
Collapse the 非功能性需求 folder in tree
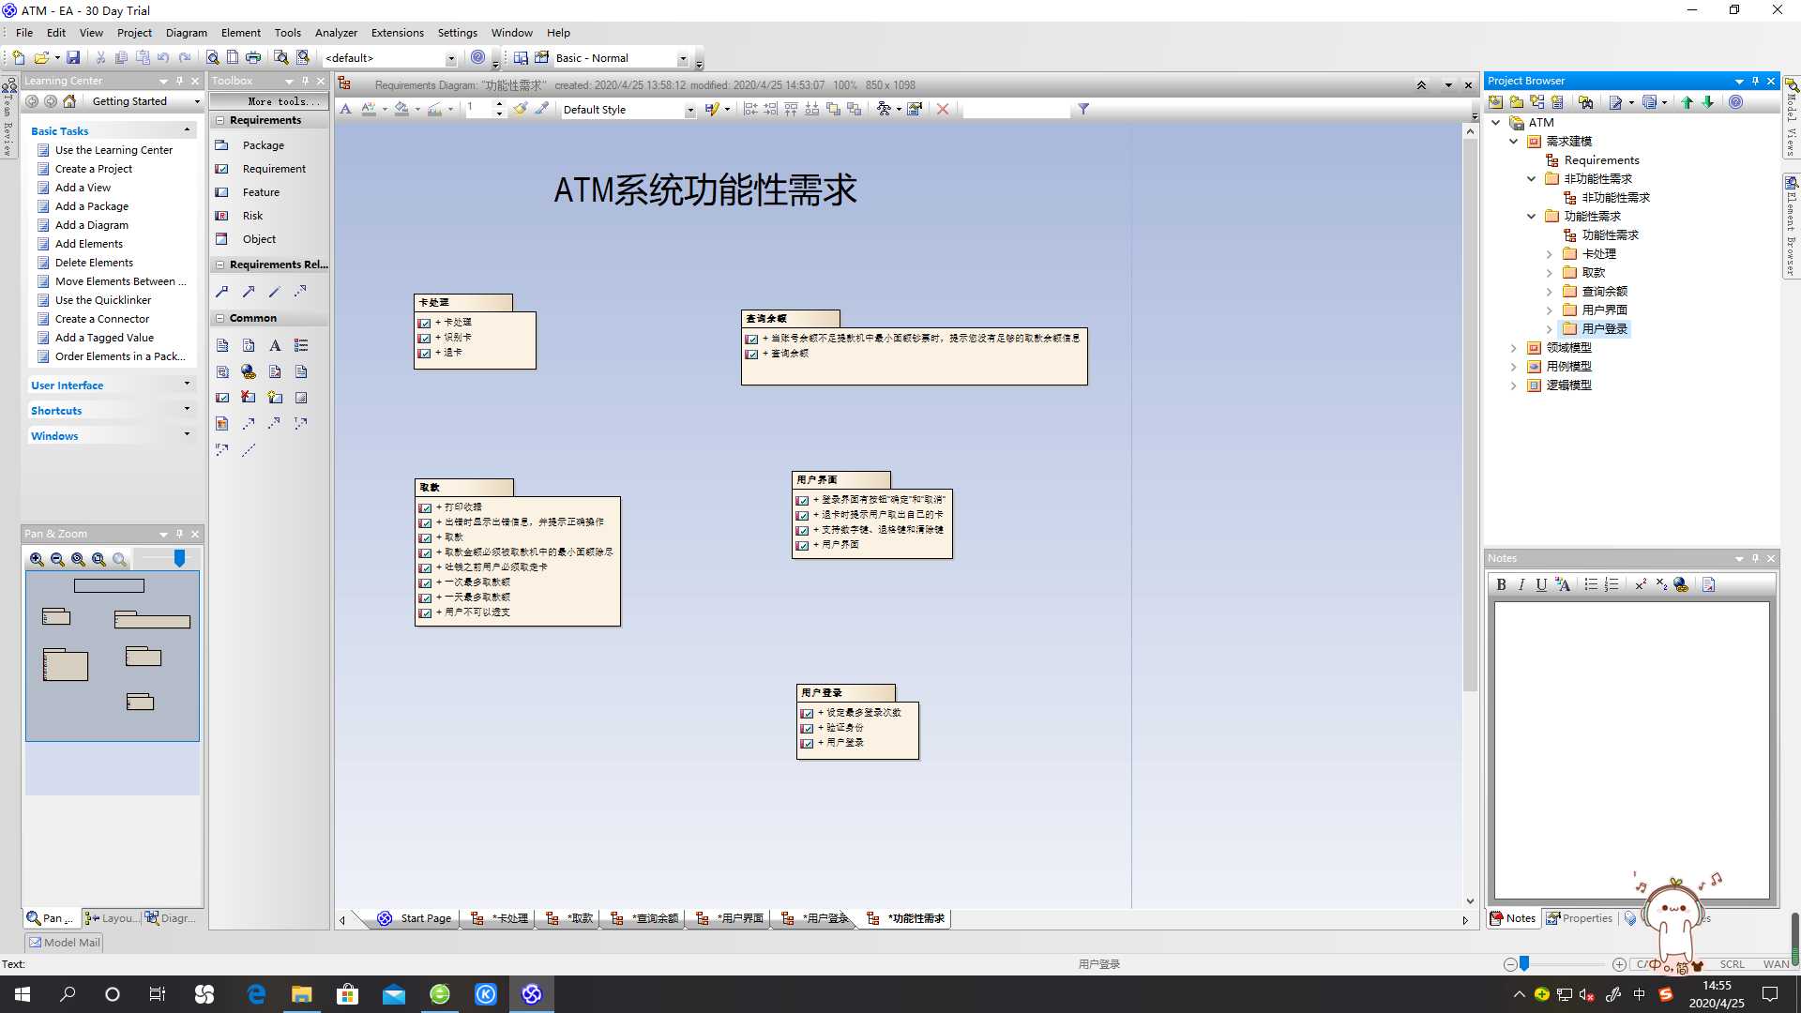click(1532, 179)
